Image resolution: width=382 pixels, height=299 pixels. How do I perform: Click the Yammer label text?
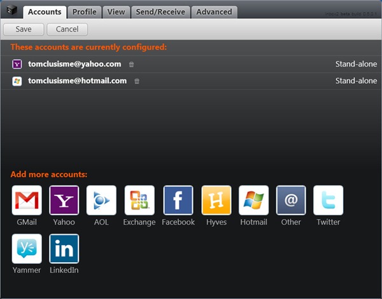coord(27,270)
